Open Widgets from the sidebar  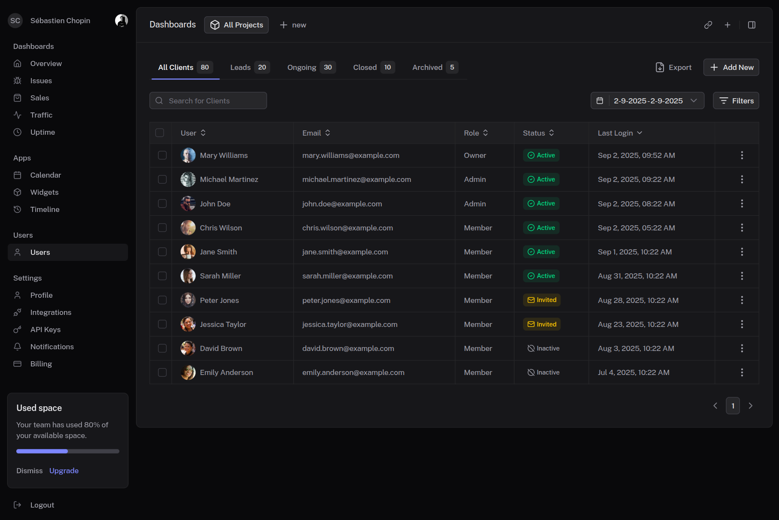click(44, 192)
